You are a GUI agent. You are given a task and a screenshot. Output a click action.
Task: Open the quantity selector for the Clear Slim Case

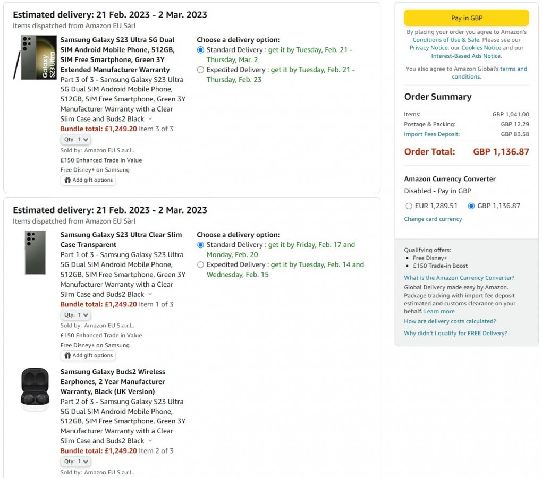point(75,314)
